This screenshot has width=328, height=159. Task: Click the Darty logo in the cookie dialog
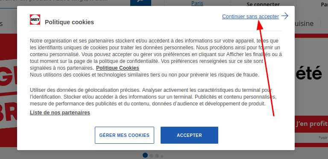[x=35, y=20]
